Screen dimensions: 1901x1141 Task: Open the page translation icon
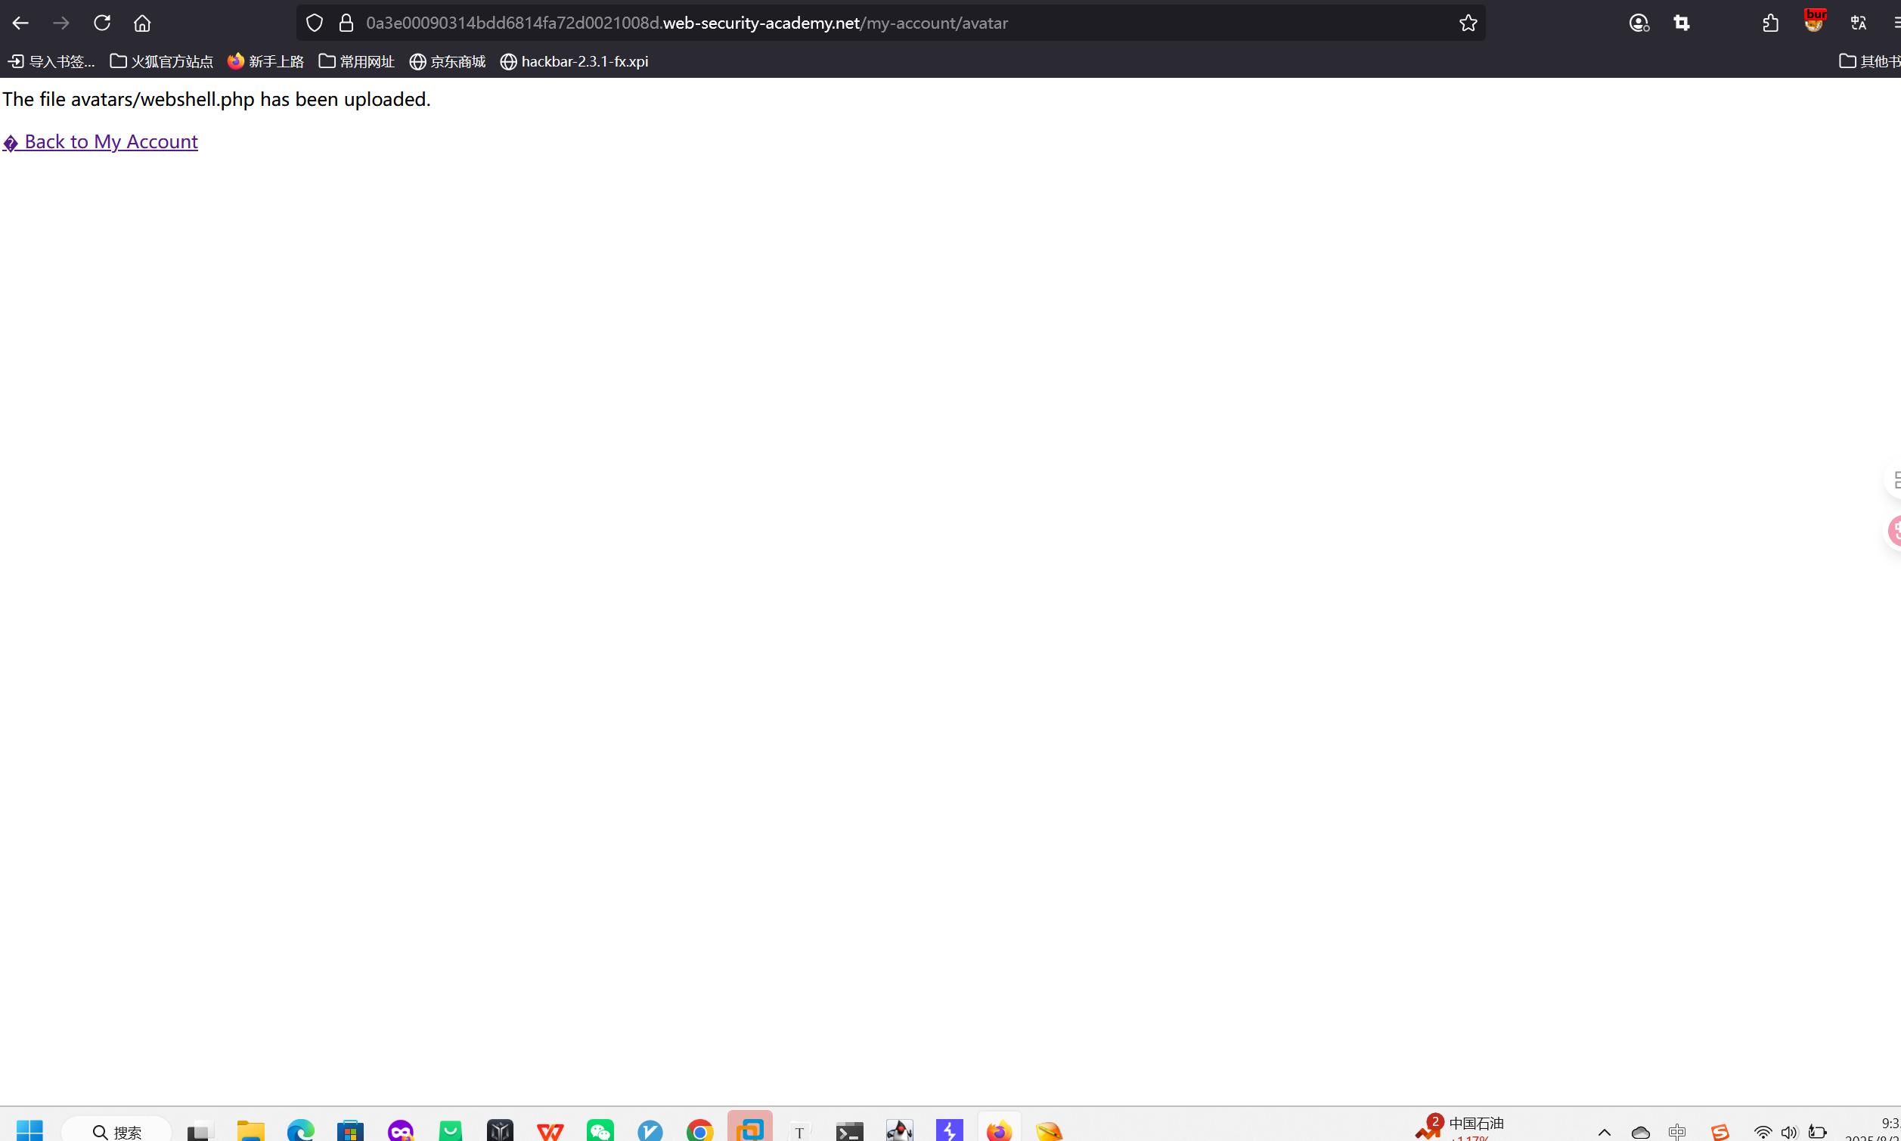point(1859,23)
